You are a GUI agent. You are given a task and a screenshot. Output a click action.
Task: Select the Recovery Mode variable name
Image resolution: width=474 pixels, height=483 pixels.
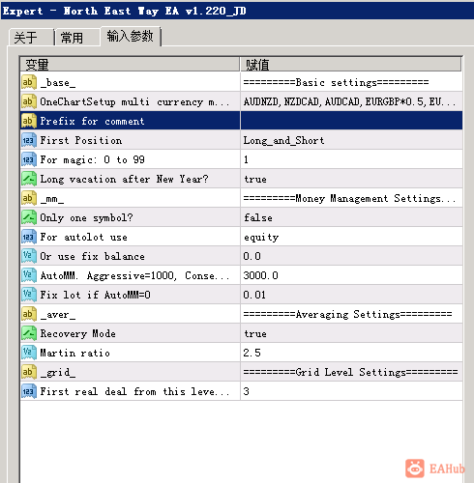tap(77, 333)
